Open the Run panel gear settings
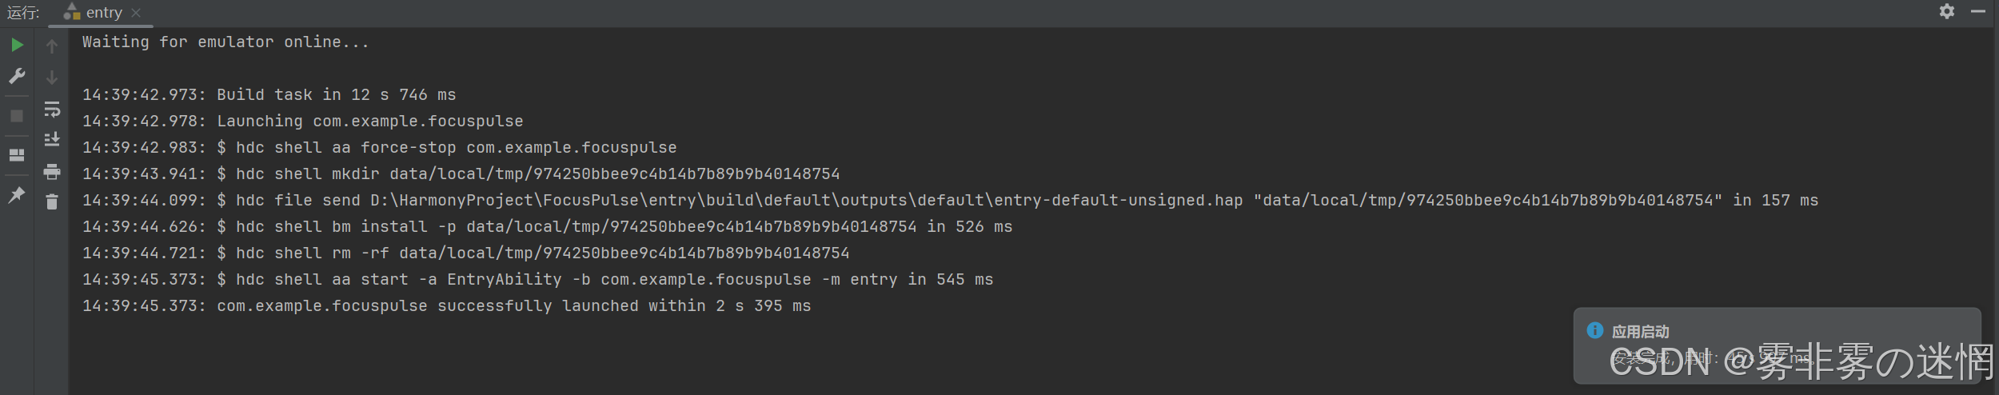1999x395 pixels. (1947, 11)
